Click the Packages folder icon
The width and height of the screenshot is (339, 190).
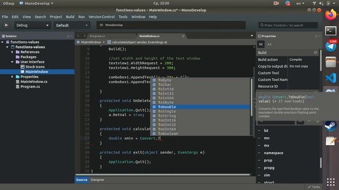click(x=17, y=57)
